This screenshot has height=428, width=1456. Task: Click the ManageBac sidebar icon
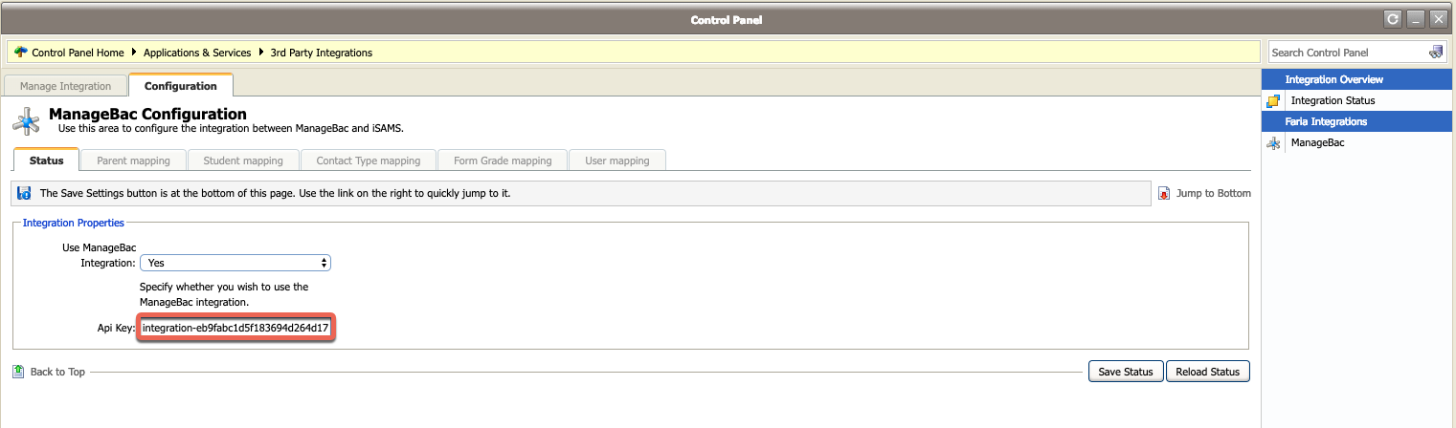point(1273,143)
